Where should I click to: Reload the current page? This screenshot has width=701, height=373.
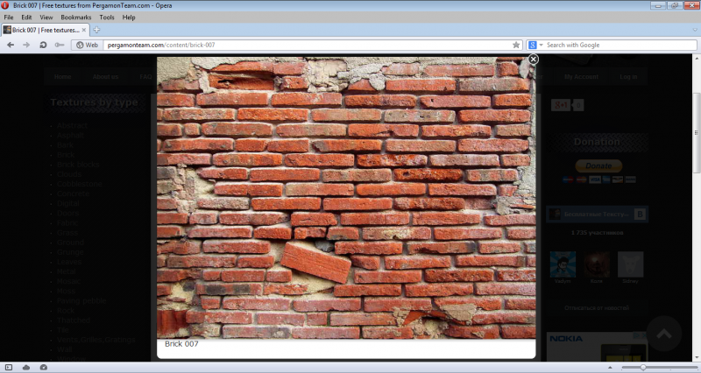(43, 45)
